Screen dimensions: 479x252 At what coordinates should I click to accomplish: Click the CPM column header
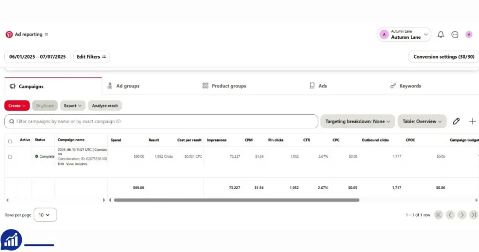(x=248, y=140)
